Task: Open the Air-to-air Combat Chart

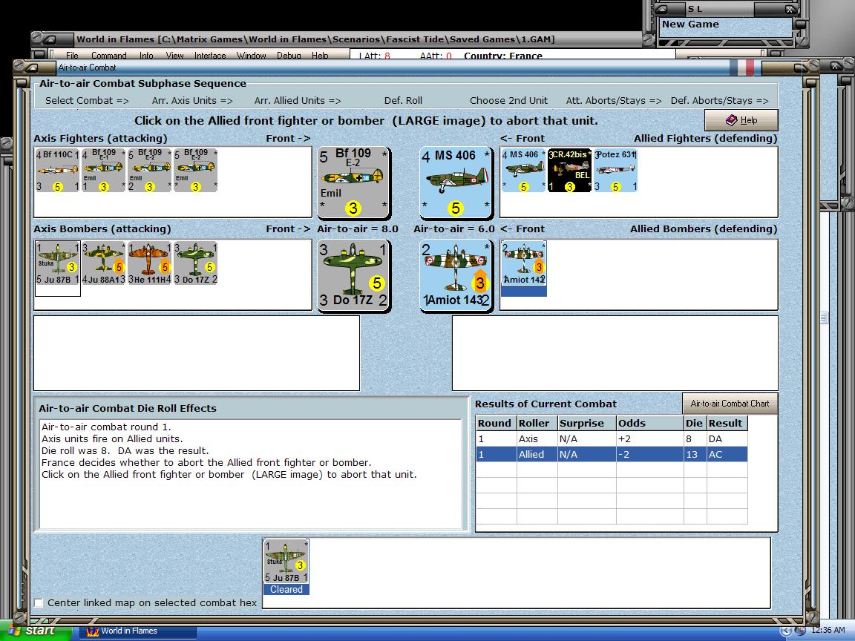Action: 730,404
